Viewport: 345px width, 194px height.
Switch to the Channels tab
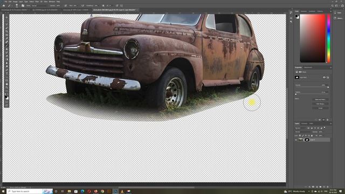tap(304, 123)
